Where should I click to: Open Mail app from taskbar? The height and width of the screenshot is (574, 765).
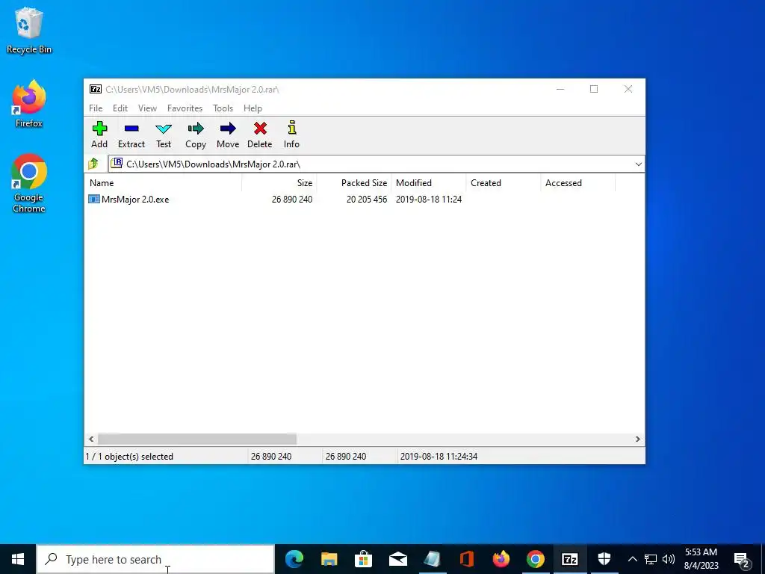tap(398, 559)
